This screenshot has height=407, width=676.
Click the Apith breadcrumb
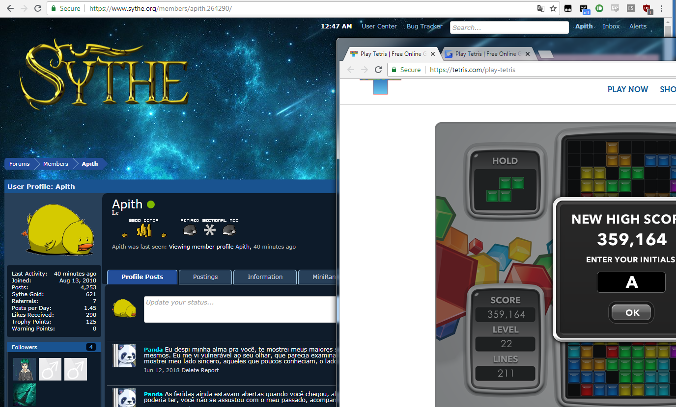[x=90, y=164]
